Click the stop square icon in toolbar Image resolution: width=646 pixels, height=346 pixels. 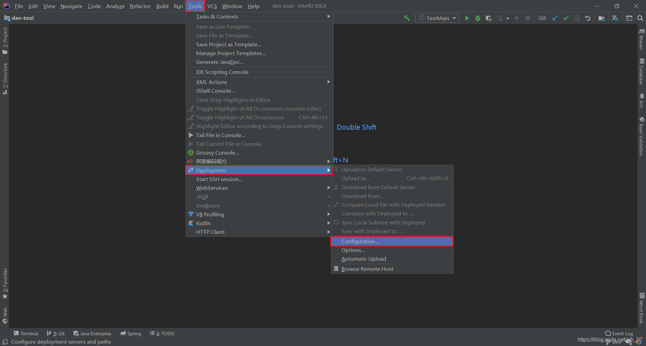point(528,18)
